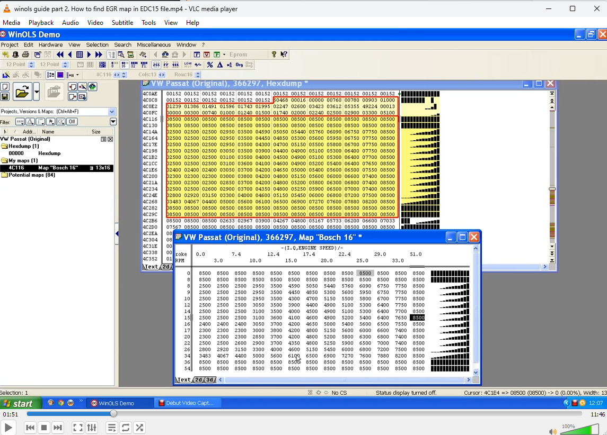Click VLC toggle playlist icon
607x435 pixels.
[111, 427]
